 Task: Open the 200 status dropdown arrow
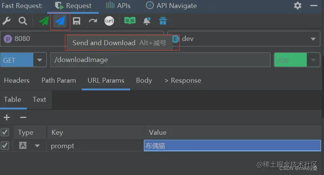[313, 60]
